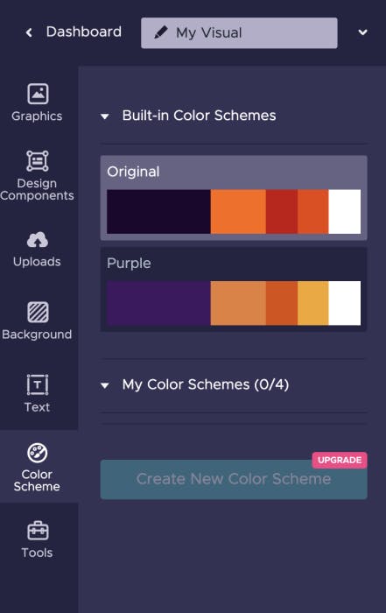Click the pencil icon beside My Visual
The image size is (386, 613).
pos(160,32)
